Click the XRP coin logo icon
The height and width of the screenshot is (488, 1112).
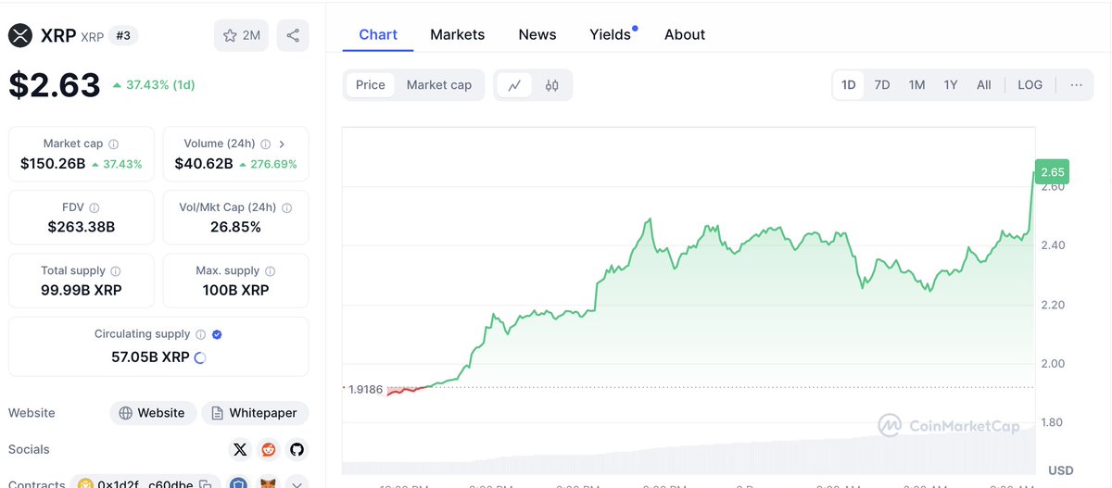pyautogui.click(x=20, y=36)
